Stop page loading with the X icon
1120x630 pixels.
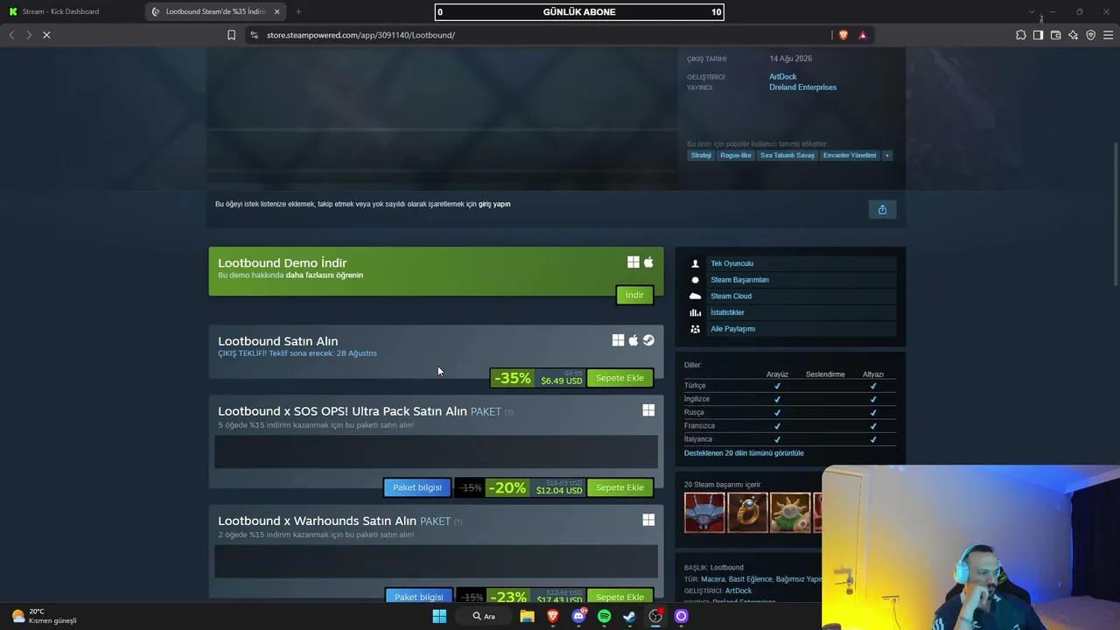click(46, 35)
